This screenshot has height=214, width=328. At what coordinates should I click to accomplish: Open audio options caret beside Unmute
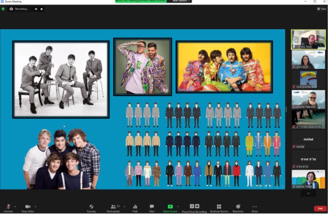[x=15, y=207]
